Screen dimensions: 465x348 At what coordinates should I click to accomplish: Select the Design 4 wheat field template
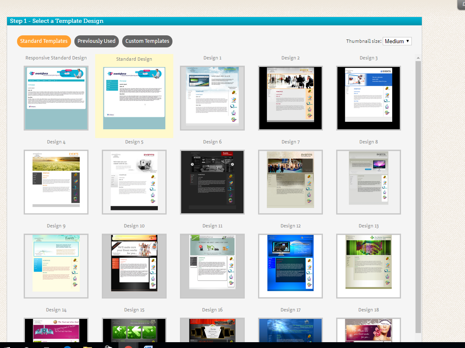click(x=56, y=182)
